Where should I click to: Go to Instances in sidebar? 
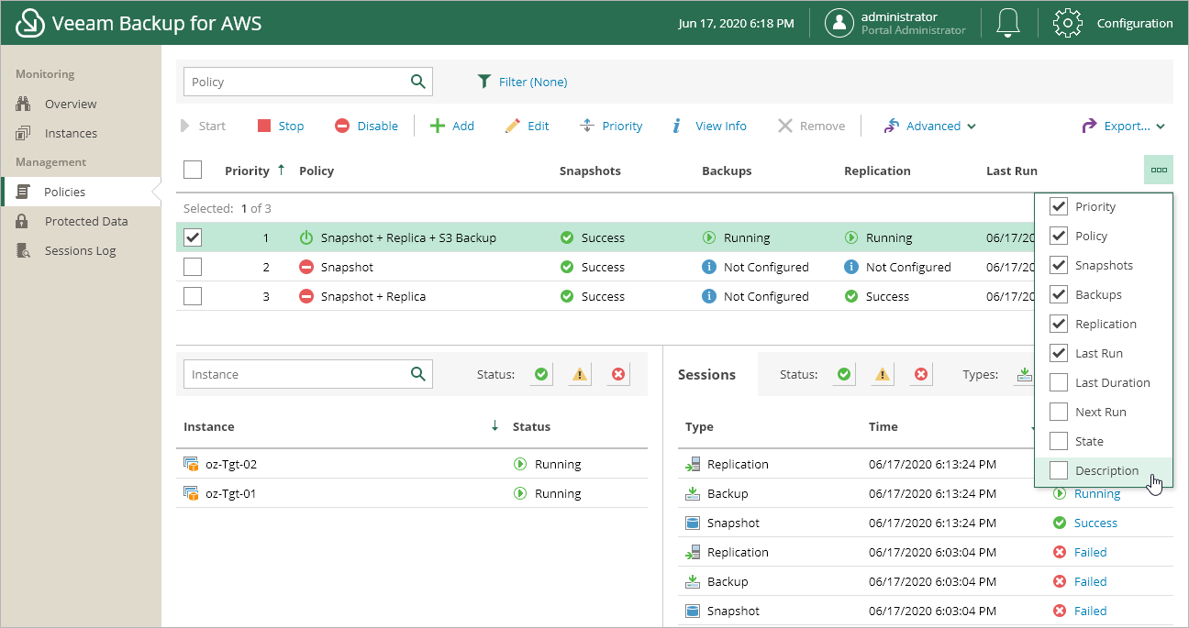[71, 133]
